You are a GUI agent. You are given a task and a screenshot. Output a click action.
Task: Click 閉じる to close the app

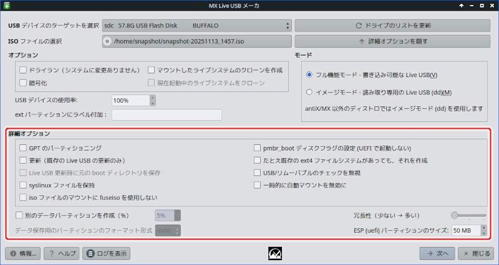(476, 253)
